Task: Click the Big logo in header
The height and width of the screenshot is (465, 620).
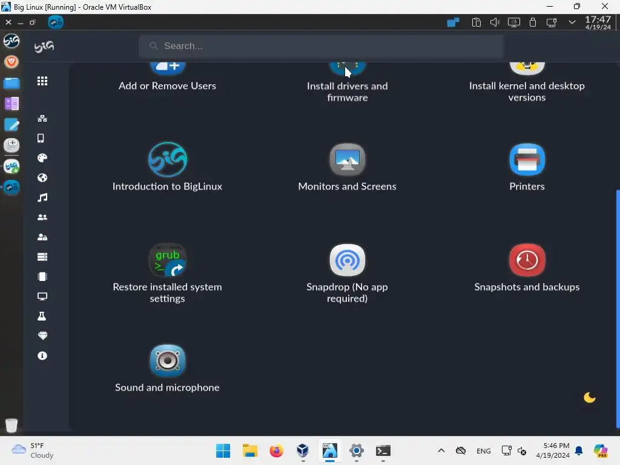Action: coord(44,47)
